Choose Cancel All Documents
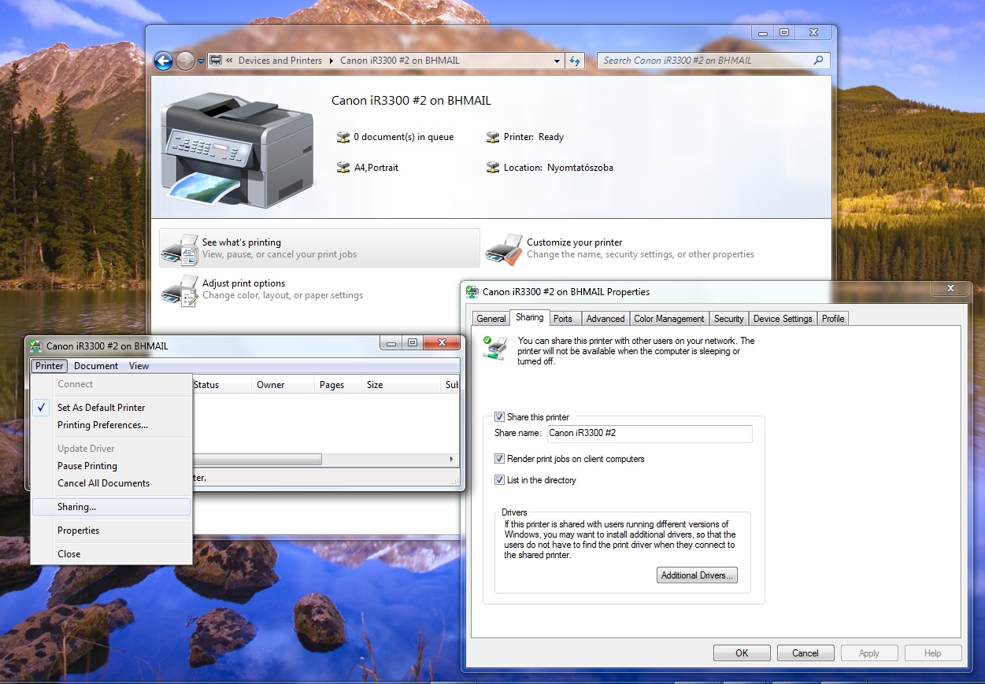This screenshot has width=985, height=684. click(111, 483)
